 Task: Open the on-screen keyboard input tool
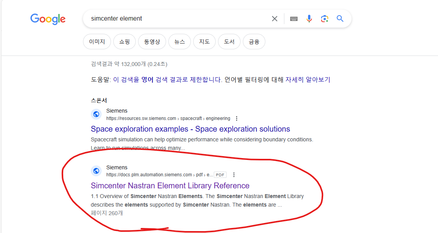(x=294, y=19)
